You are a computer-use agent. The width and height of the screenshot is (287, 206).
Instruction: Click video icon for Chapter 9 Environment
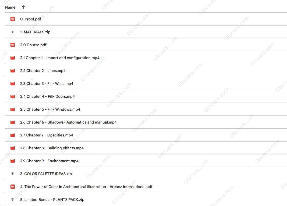click(13, 161)
